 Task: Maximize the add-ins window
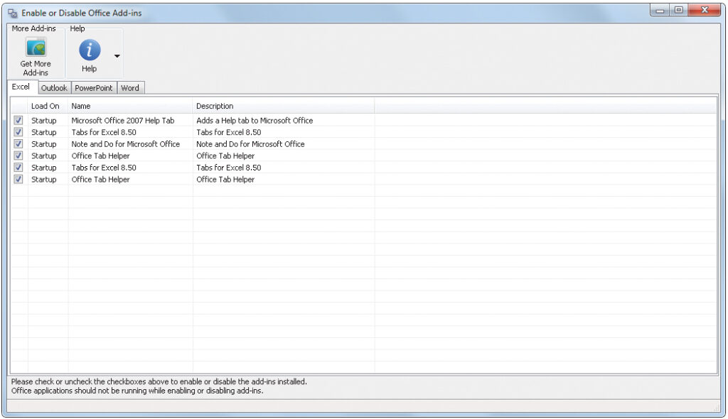[678, 10]
